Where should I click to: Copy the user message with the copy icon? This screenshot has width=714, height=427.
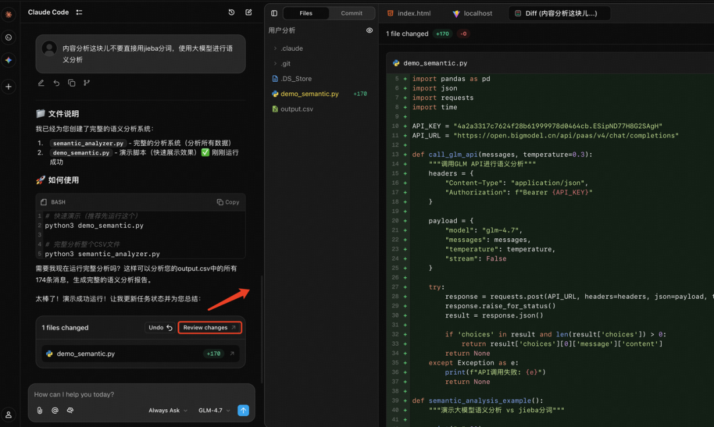71,82
